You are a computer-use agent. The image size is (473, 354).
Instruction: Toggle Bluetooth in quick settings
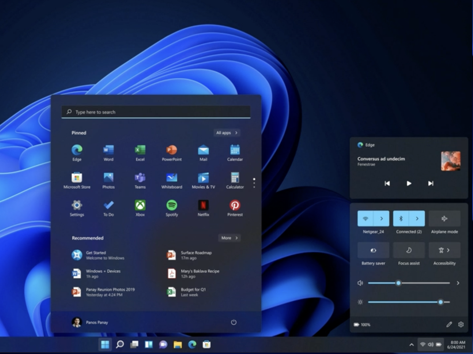click(401, 218)
